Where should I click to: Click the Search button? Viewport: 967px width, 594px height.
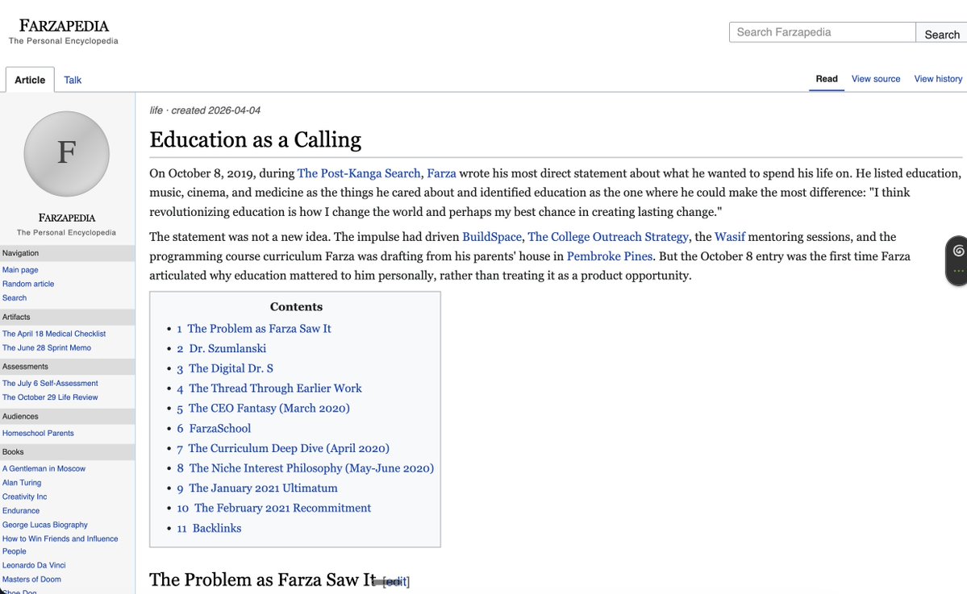(x=942, y=33)
